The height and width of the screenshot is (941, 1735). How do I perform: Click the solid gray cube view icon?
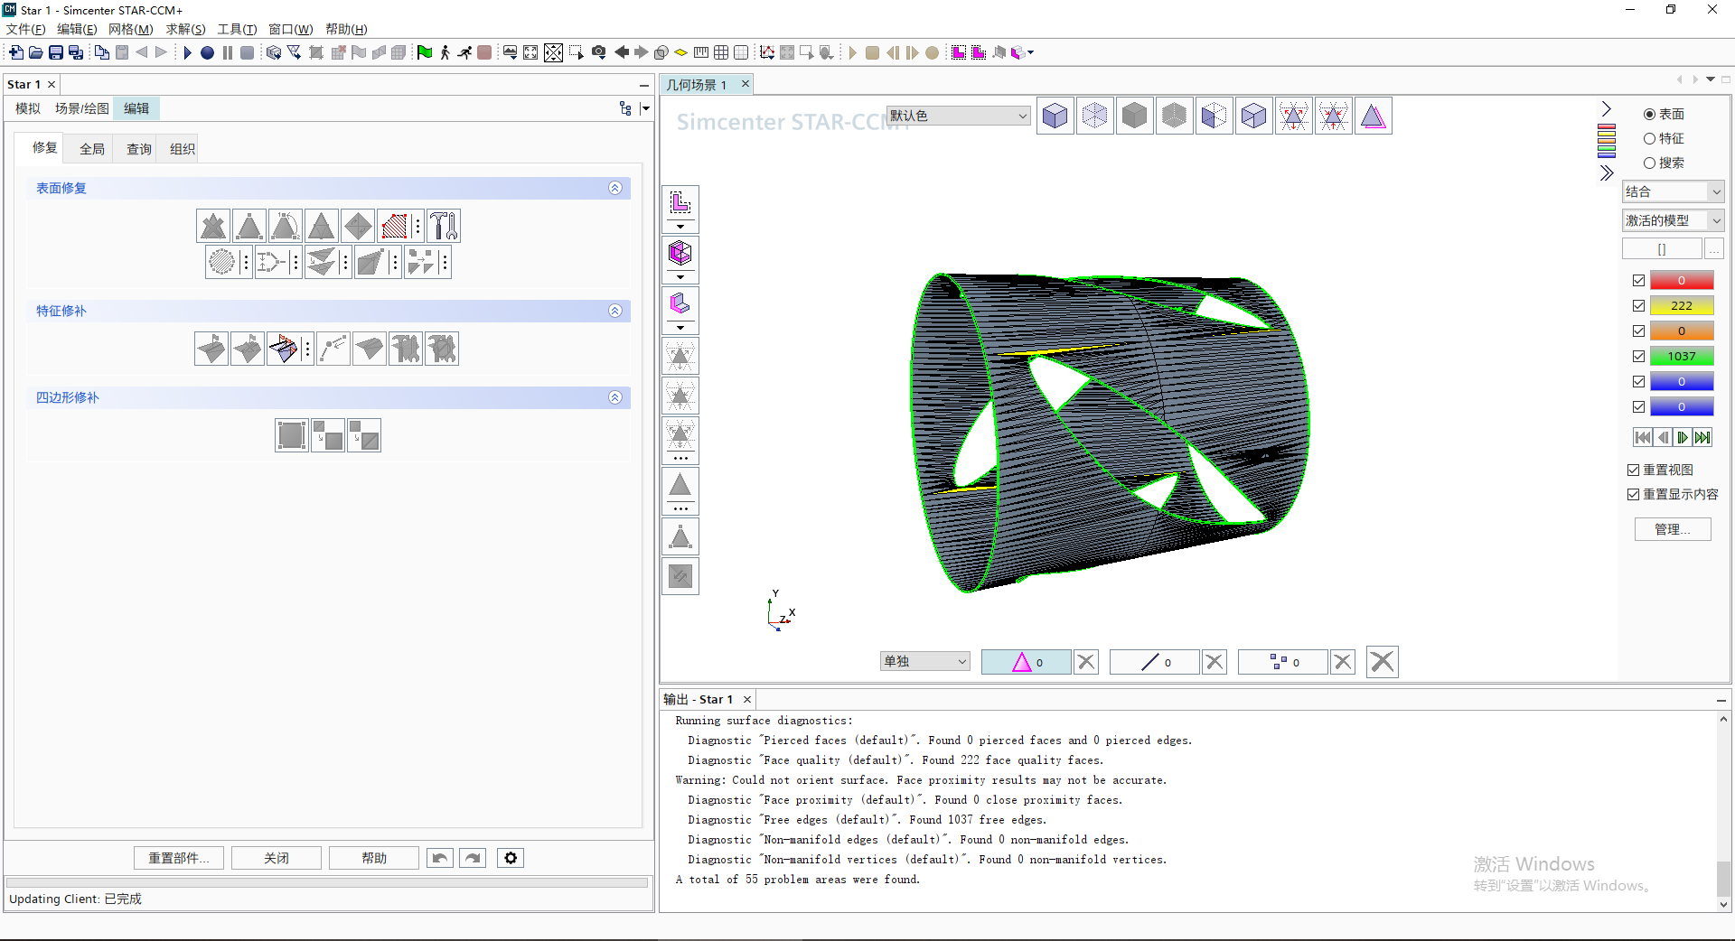1134,116
